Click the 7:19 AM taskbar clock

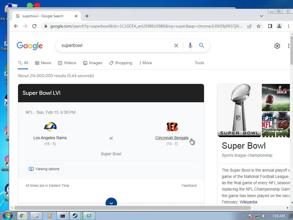tap(278, 216)
